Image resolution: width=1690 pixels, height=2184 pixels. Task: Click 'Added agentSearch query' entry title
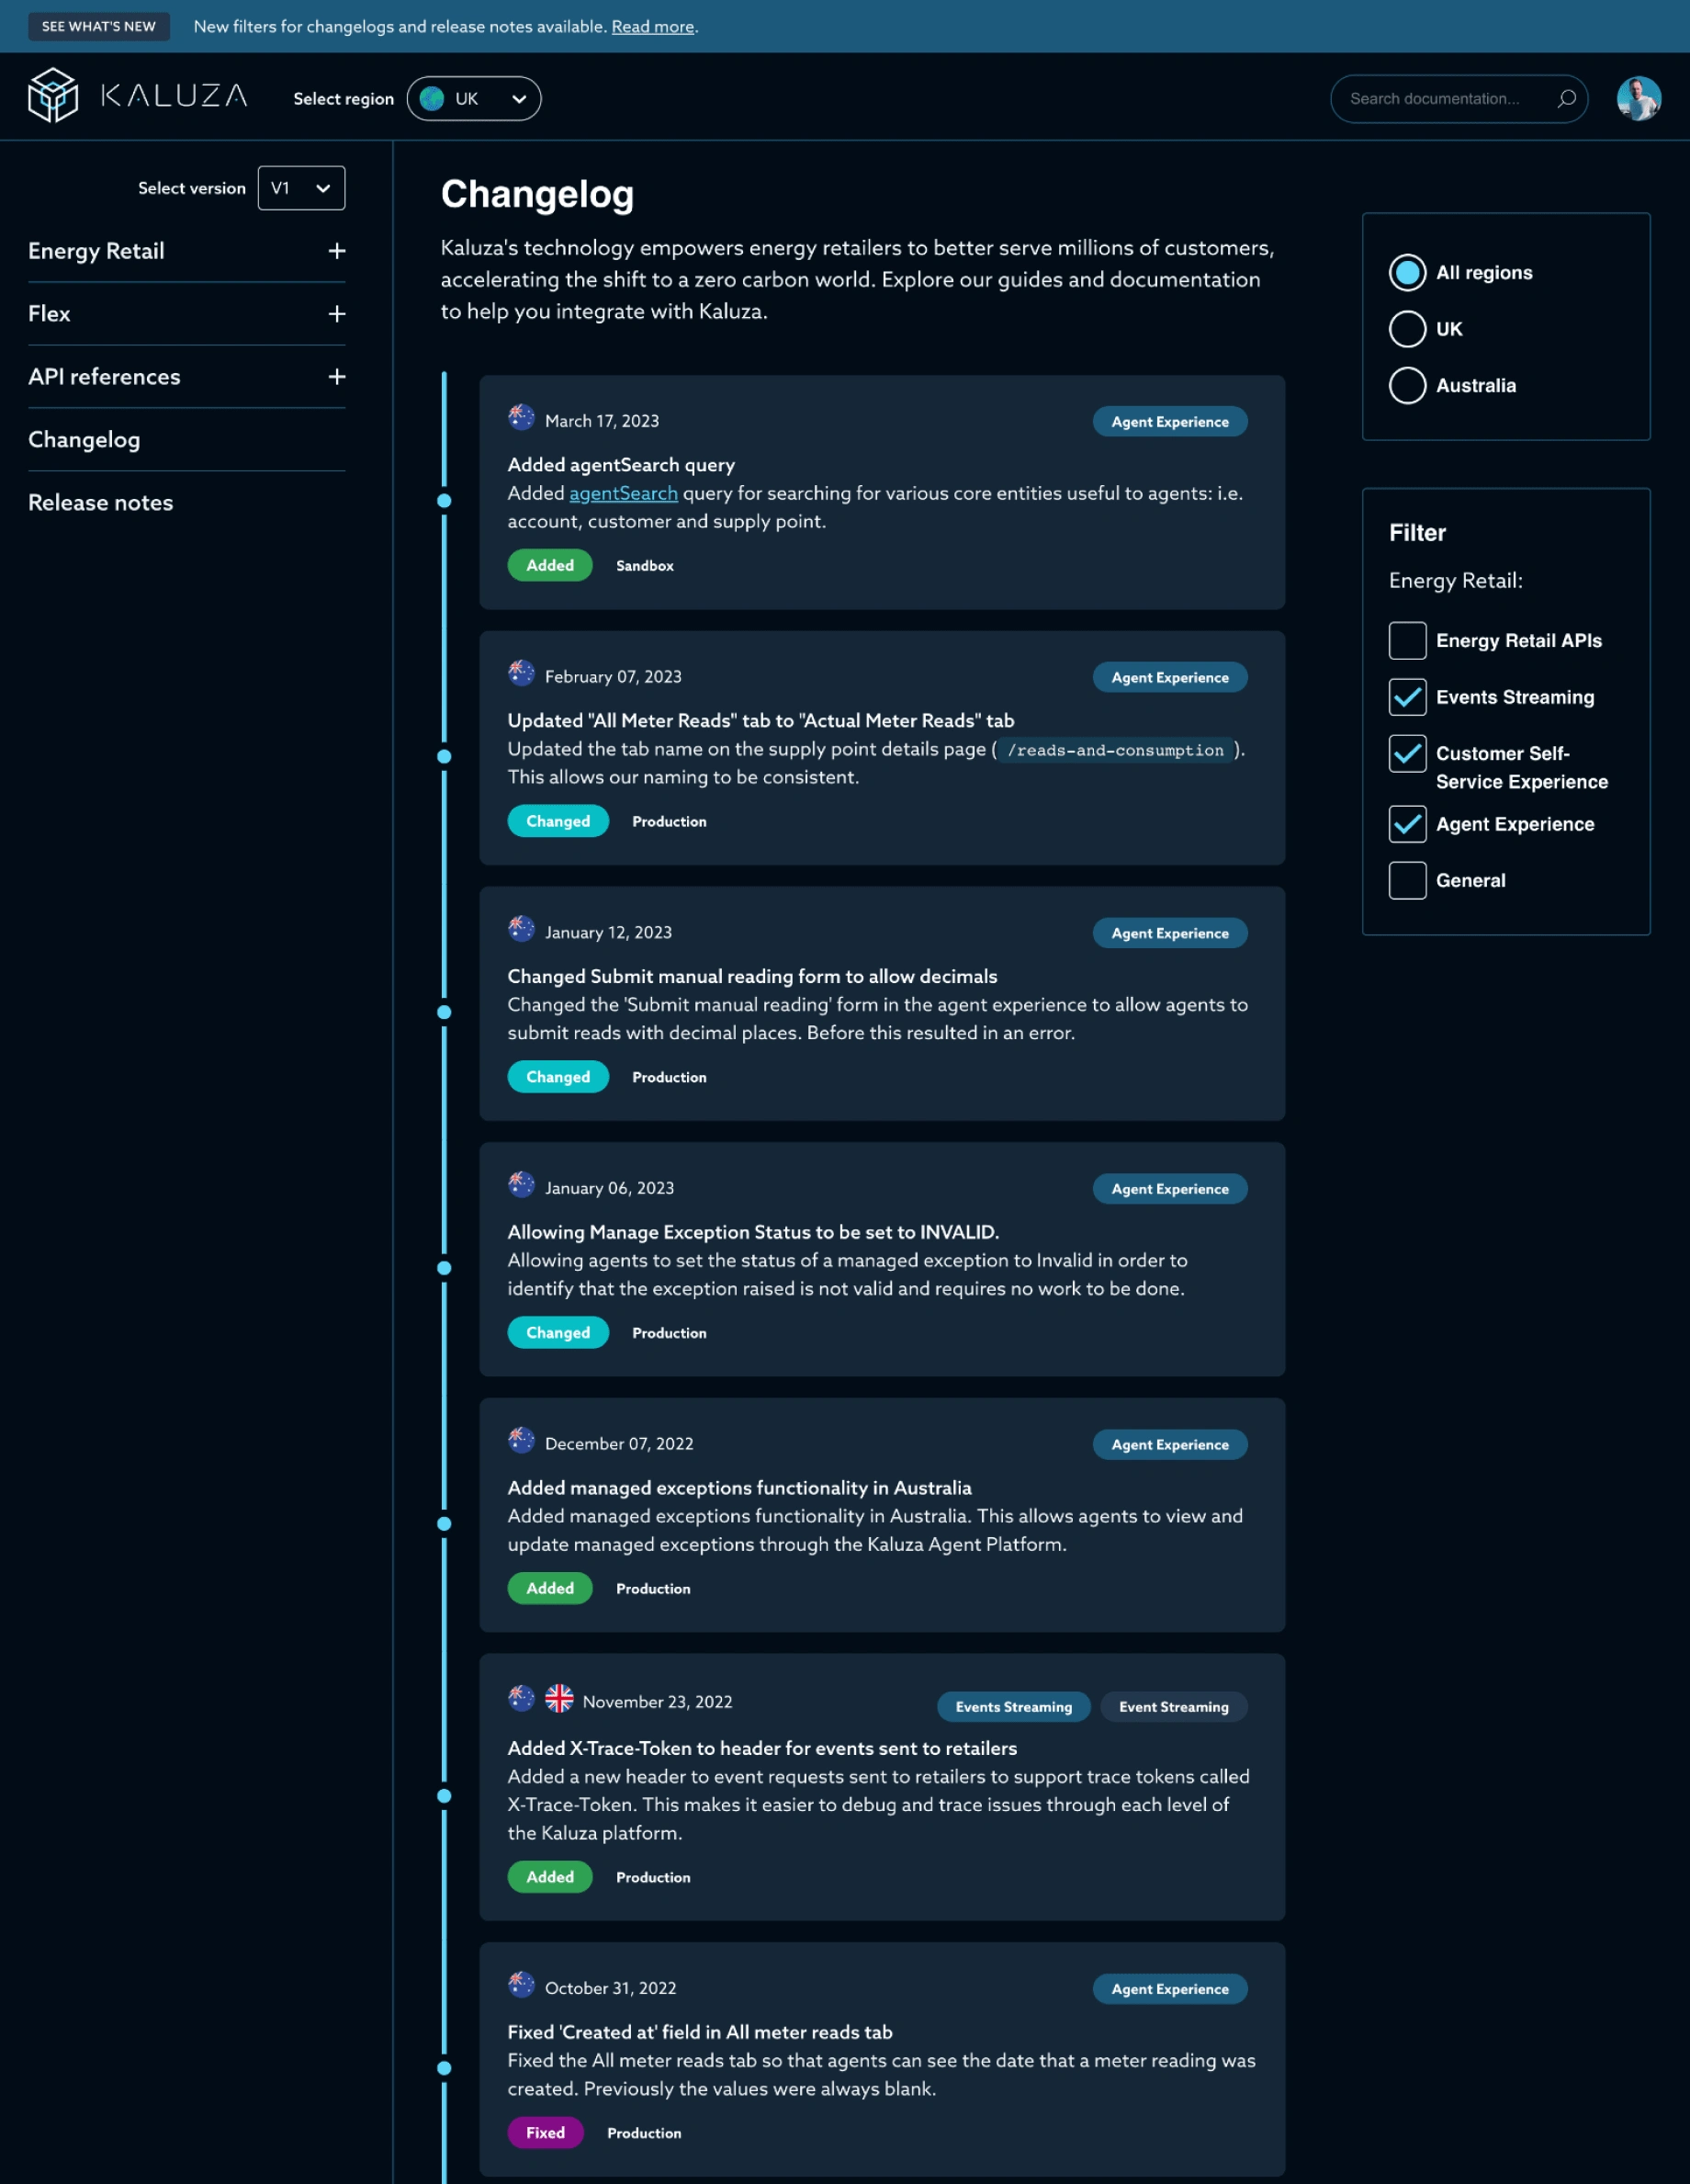[621, 465]
